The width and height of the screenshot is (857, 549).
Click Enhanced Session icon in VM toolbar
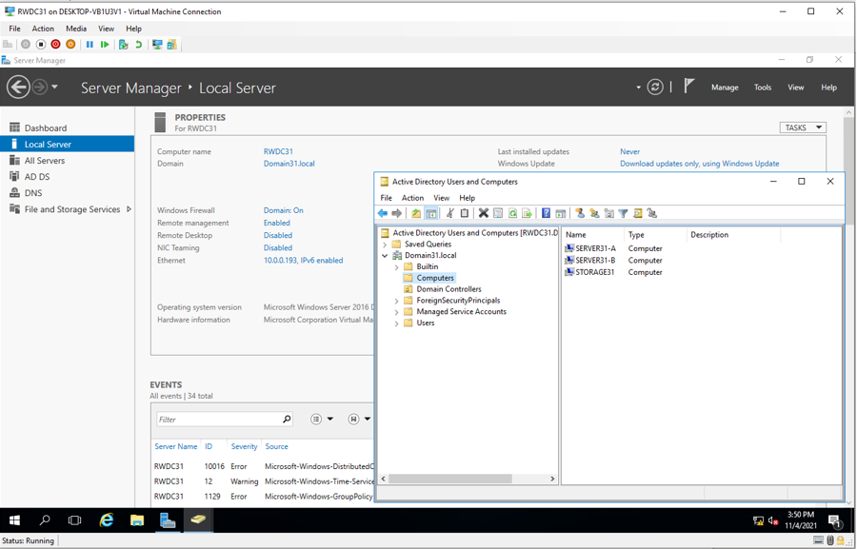pos(157,45)
